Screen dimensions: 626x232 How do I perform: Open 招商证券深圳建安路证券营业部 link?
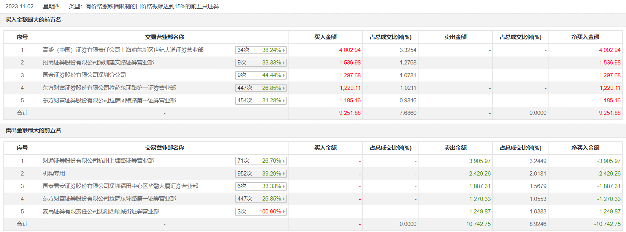(x=98, y=63)
